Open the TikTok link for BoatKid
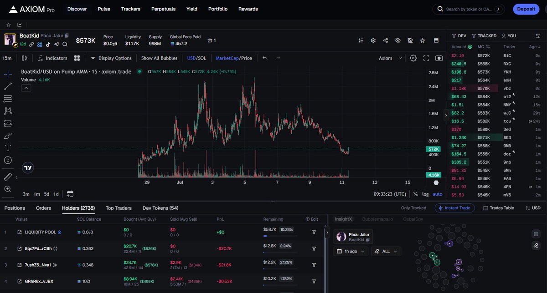Image resolution: width=547 pixels, height=293 pixels. 49,44
